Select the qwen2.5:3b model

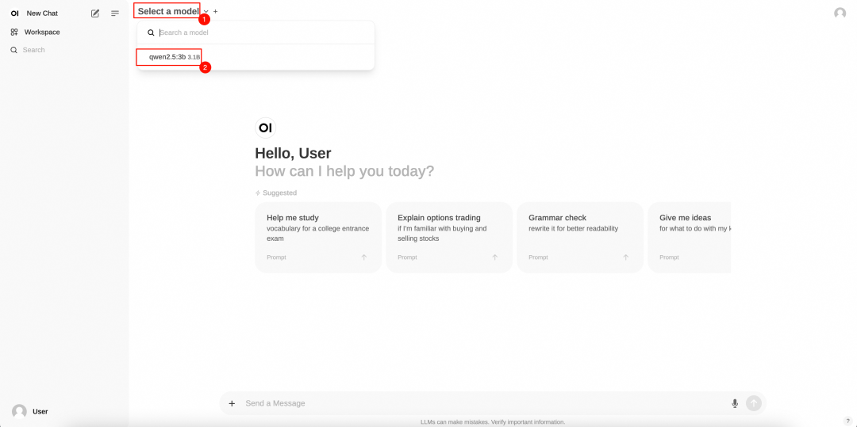256,57
